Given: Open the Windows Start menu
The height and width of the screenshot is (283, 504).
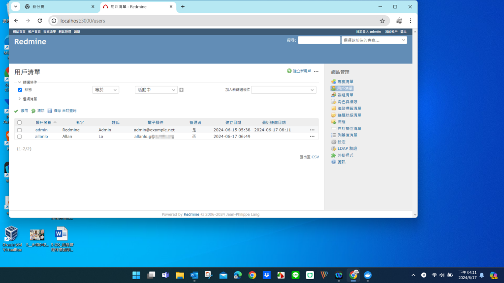Looking at the screenshot, I should click(x=136, y=275).
